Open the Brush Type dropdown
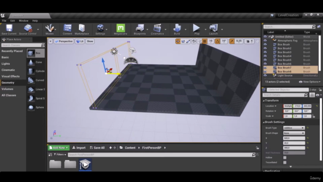323x182 pixels. 294,128
